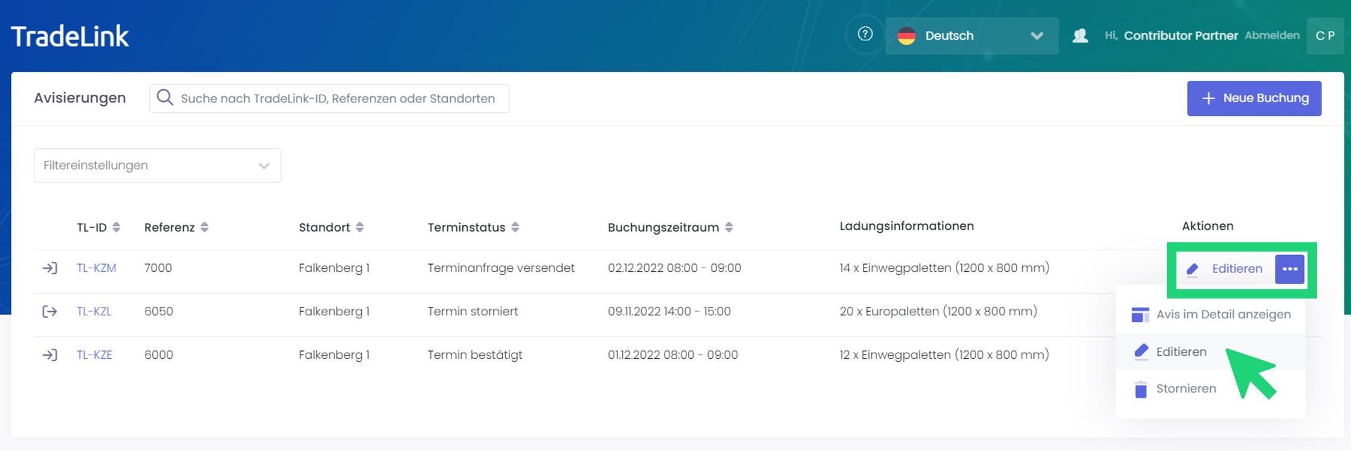Screen dimensions: 1351x451
Task: Focus the TradeLink-ID search field
Action: pos(338,98)
